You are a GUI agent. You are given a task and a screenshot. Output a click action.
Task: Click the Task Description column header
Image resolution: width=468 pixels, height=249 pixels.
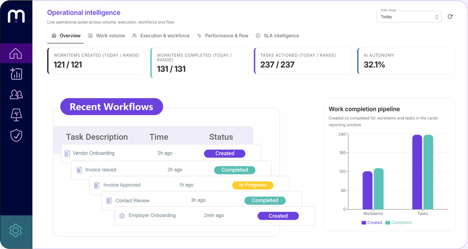(97, 137)
